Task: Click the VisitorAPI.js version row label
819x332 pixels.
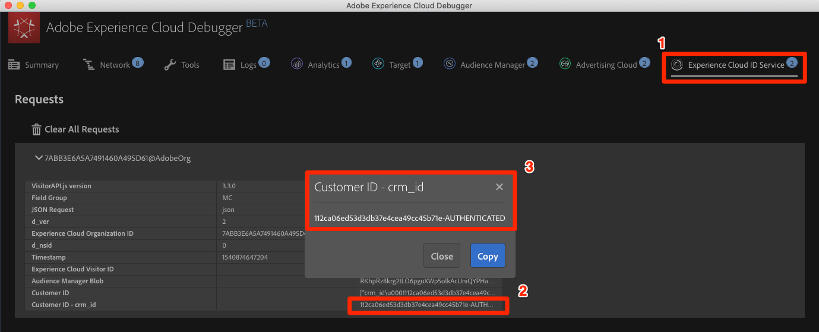Action: click(62, 186)
